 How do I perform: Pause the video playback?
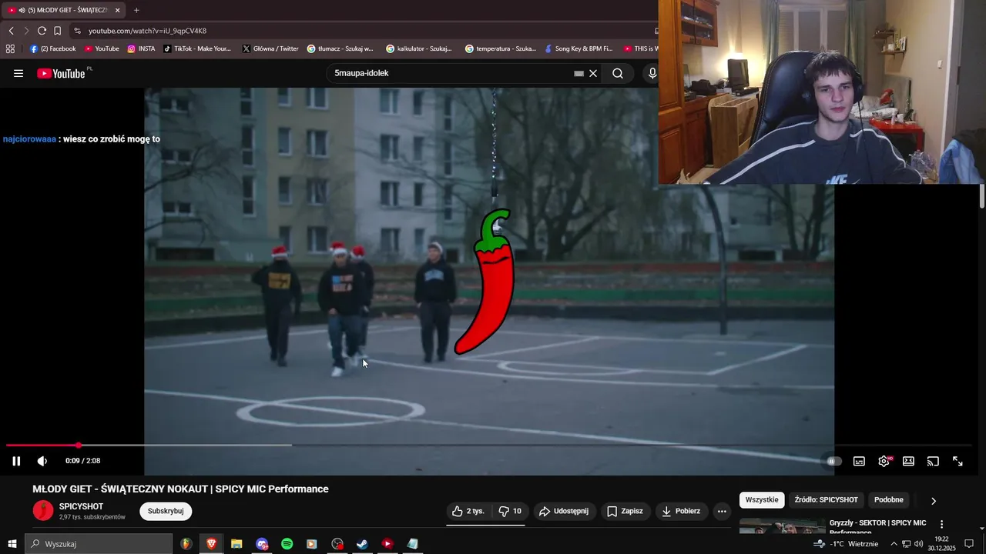[16, 461]
